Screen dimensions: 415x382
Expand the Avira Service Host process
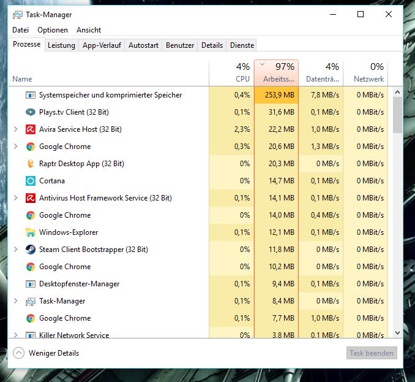[16, 129]
